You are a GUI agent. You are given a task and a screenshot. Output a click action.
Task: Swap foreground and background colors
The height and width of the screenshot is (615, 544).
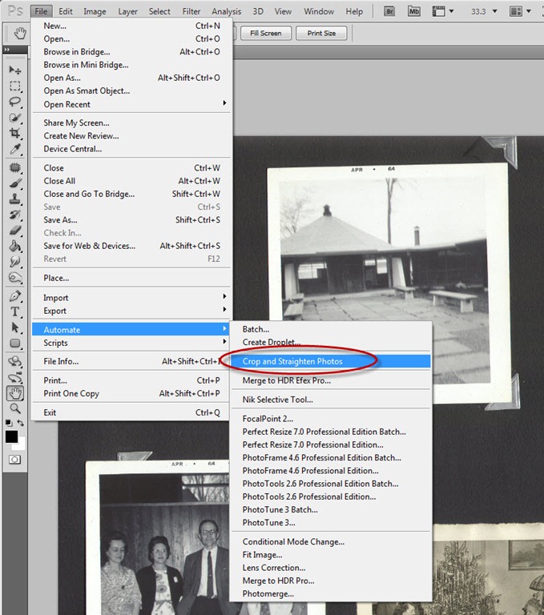20,423
